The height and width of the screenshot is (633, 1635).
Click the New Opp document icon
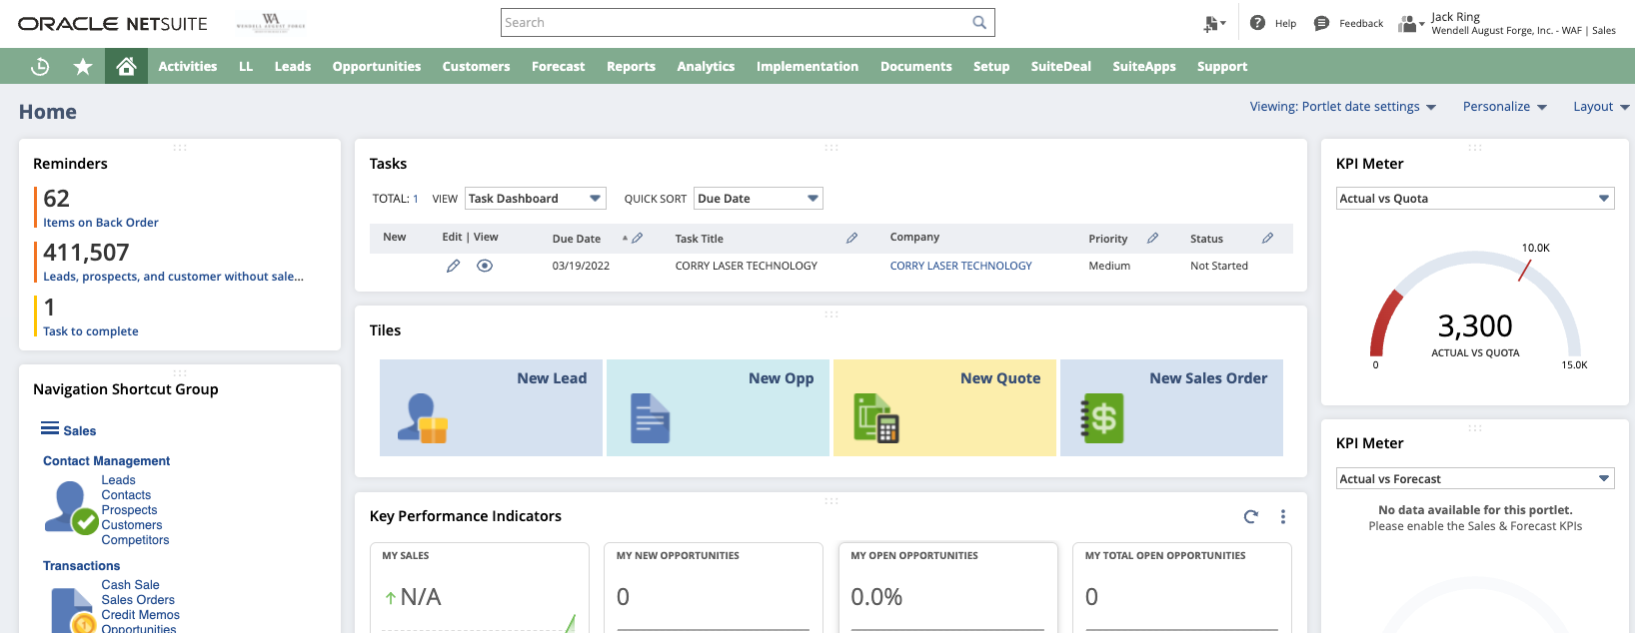tap(650, 418)
